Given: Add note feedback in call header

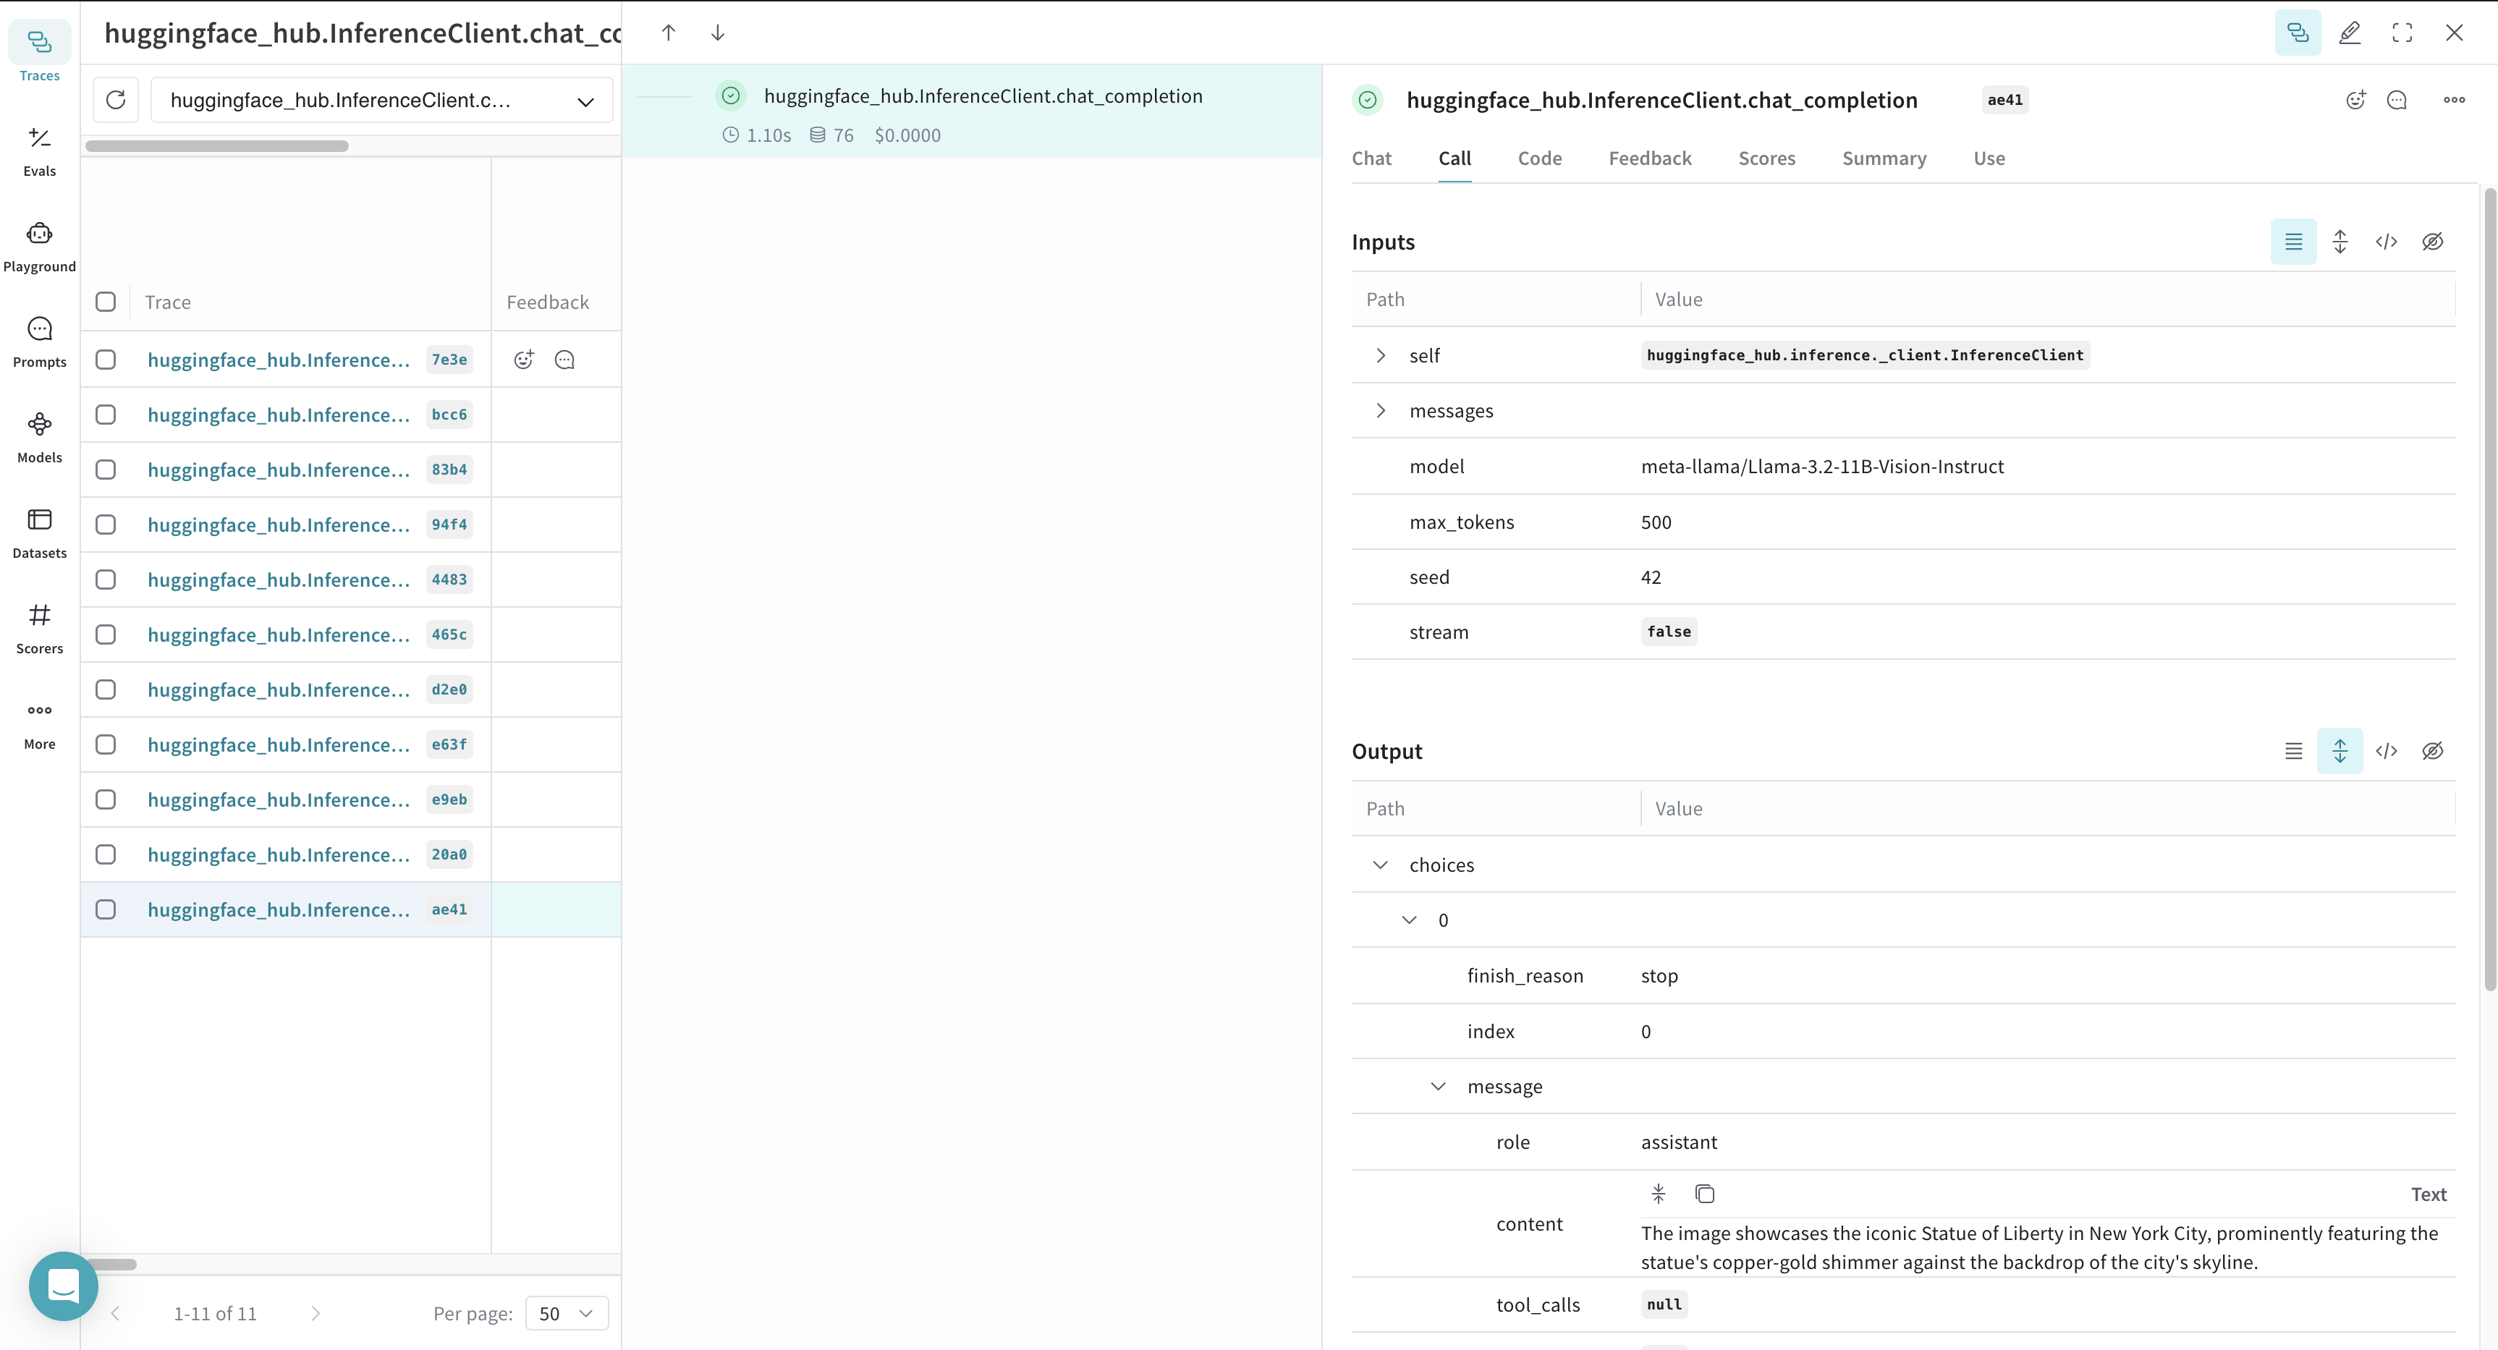Looking at the screenshot, I should (x=2397, y=100).
